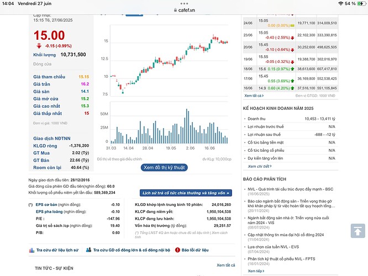Expand 'Xem chi tiết' in business plan section
The height and width of the screenshot is (276, 368).
coord(259,166)
